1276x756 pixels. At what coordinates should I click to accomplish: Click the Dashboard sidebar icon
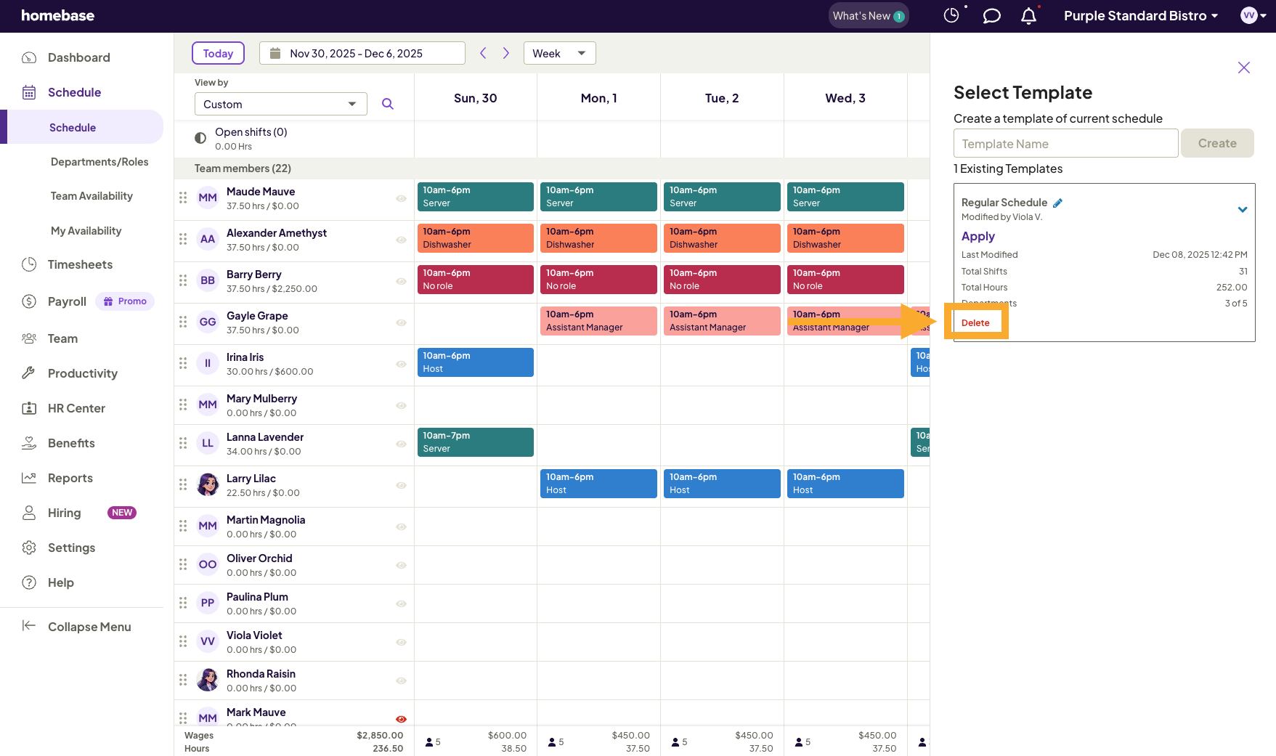click(29, 57)
